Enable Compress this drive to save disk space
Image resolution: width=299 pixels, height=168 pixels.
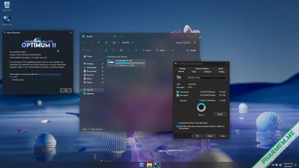[178, 123]
